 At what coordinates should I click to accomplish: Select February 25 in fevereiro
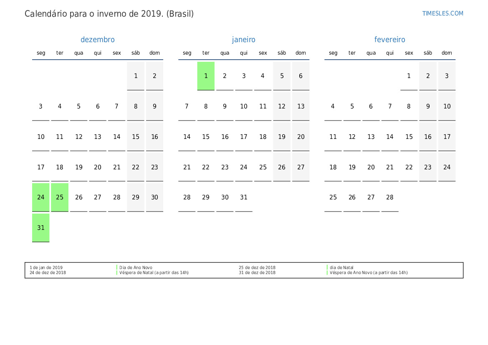click(333, 197)
